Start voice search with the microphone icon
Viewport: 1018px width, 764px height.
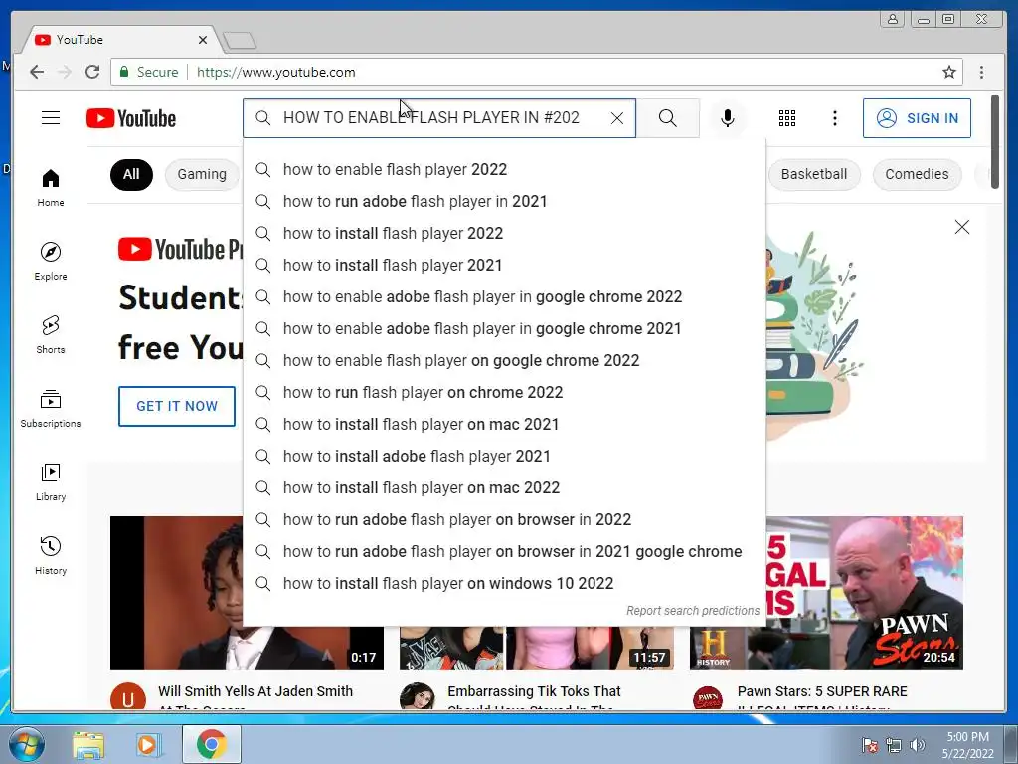tap(727, 118)
